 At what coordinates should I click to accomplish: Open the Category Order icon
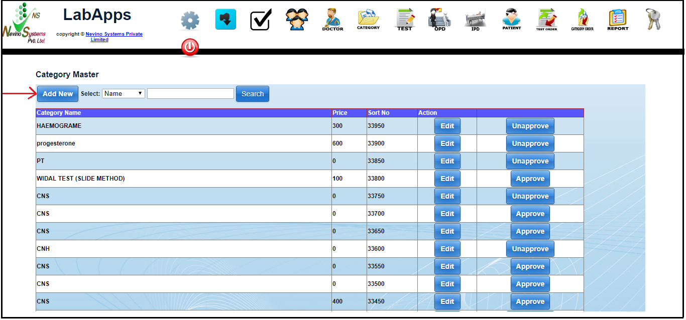[582, 20]
